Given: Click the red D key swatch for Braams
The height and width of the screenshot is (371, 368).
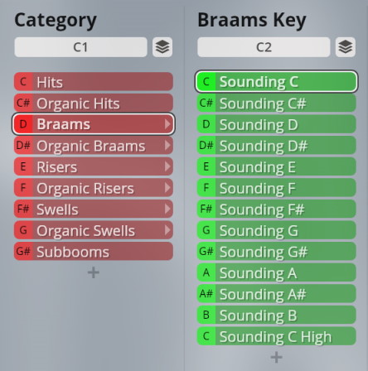Looking at the screenshot, I should point(23,124).
